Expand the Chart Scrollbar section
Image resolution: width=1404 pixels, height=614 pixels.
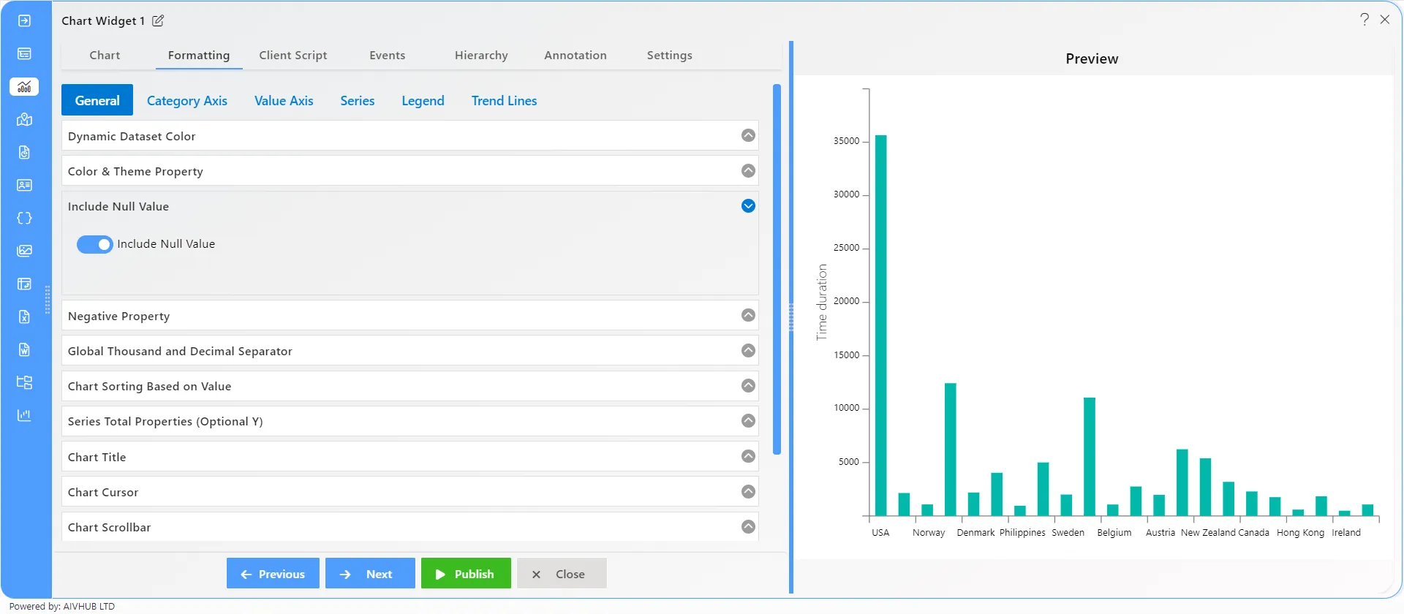click(x=748, y=526)
